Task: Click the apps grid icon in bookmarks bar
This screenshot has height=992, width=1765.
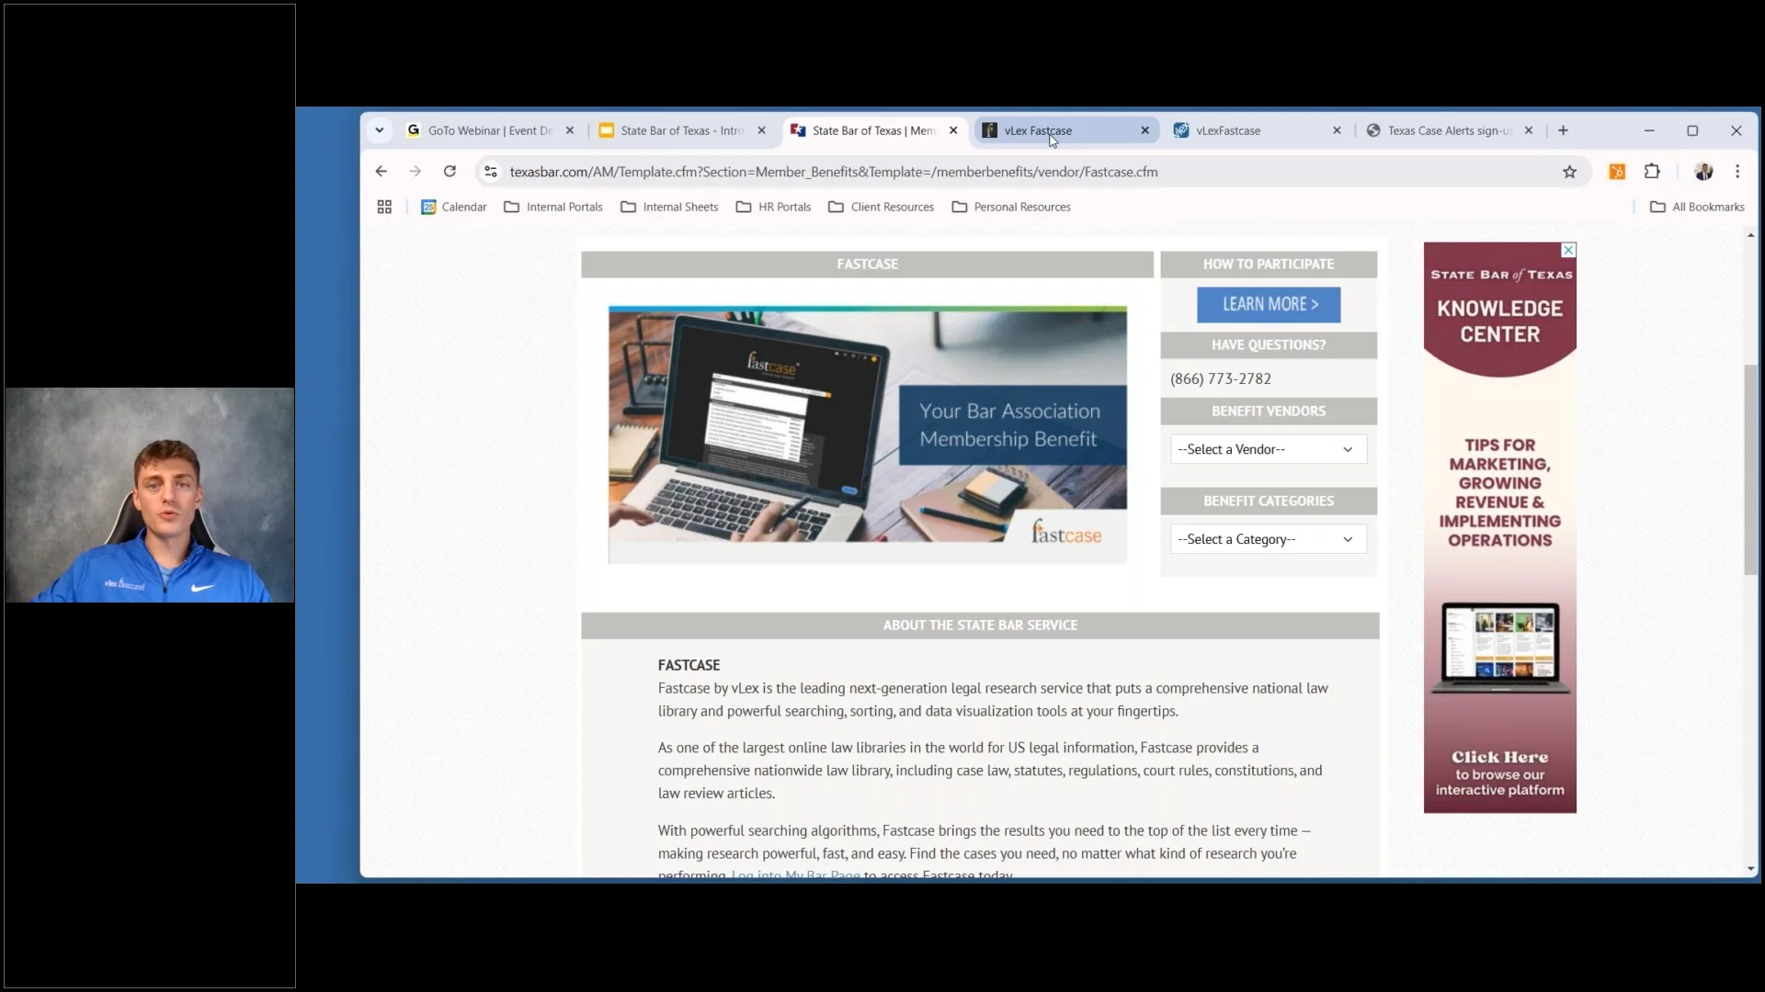Action: [384, 208]
